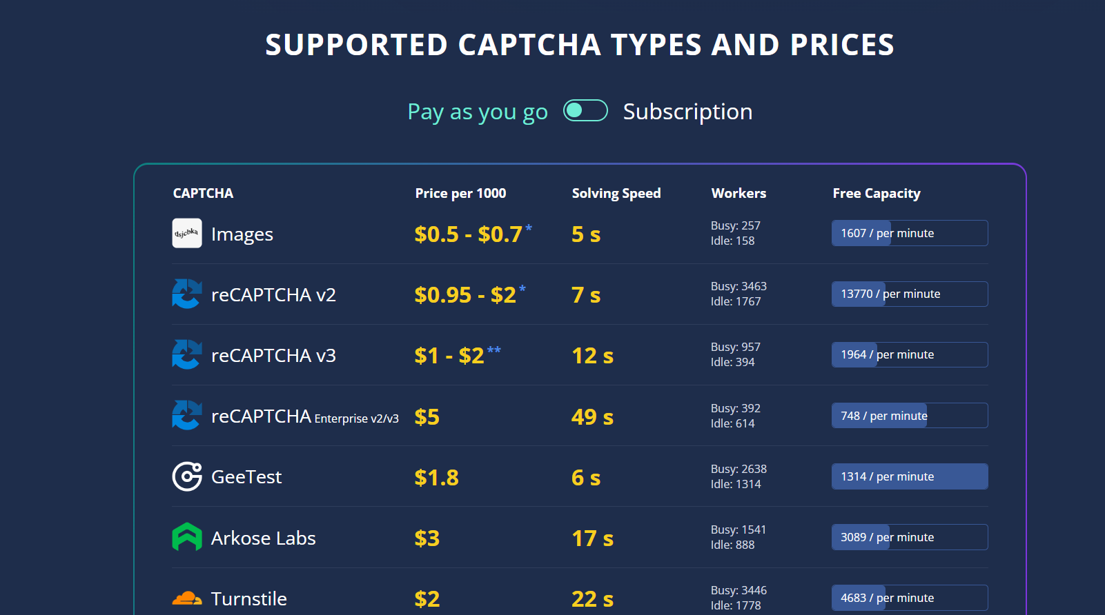
Task: Open the GeeTest captcha link
Action: [246, 477]
